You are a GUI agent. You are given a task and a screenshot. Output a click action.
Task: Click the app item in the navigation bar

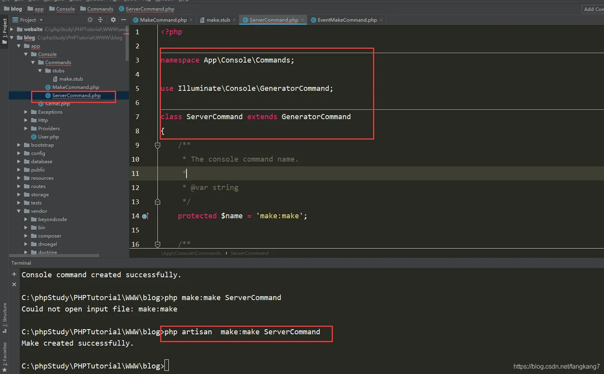[x=35, y=9]
